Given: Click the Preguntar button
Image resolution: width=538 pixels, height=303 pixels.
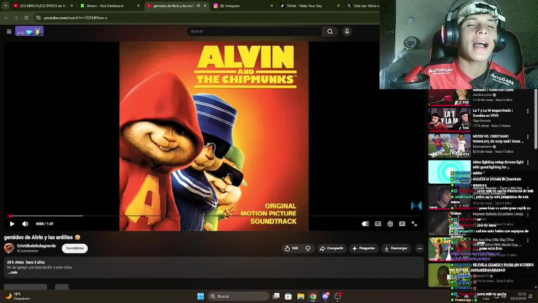Looking at the screenshot, I should click(x=363, y=248).
